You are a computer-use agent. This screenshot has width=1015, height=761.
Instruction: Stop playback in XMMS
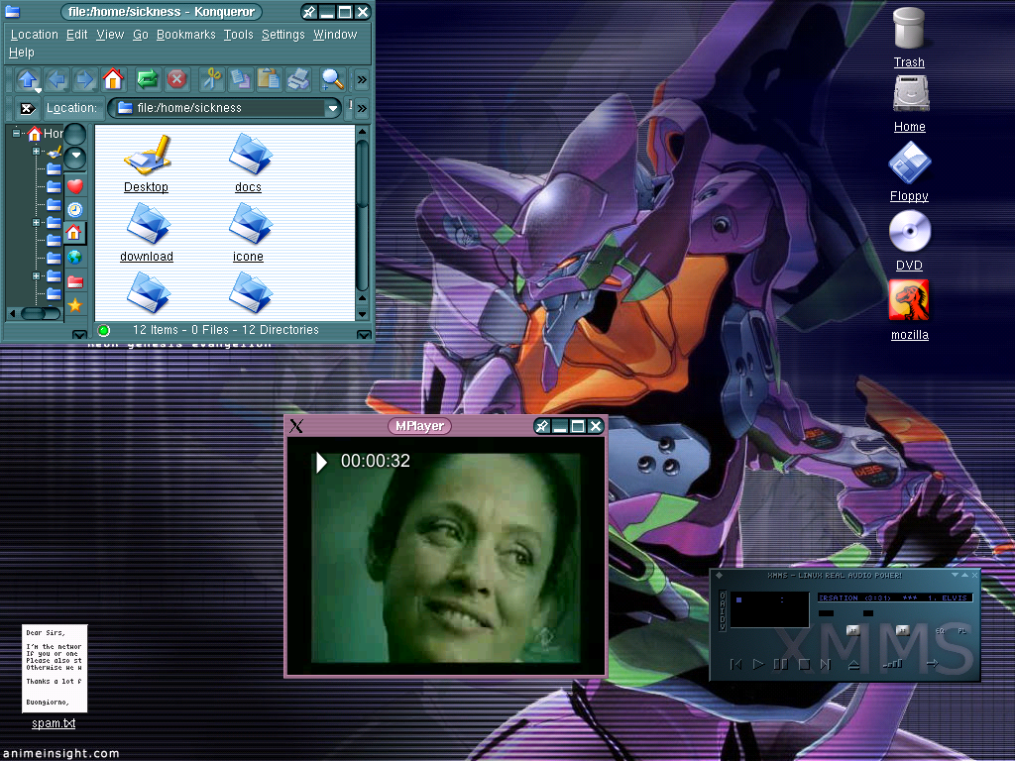click(804, 665)
